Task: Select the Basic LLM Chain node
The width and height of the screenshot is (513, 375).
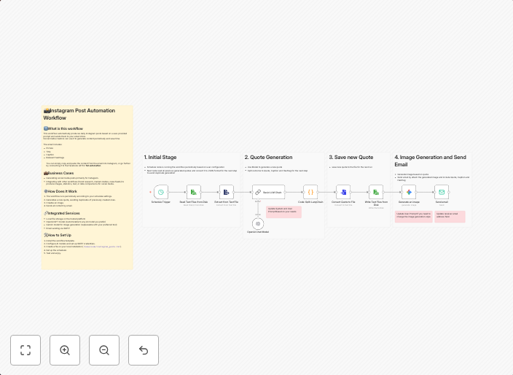Action: (267, 192)
